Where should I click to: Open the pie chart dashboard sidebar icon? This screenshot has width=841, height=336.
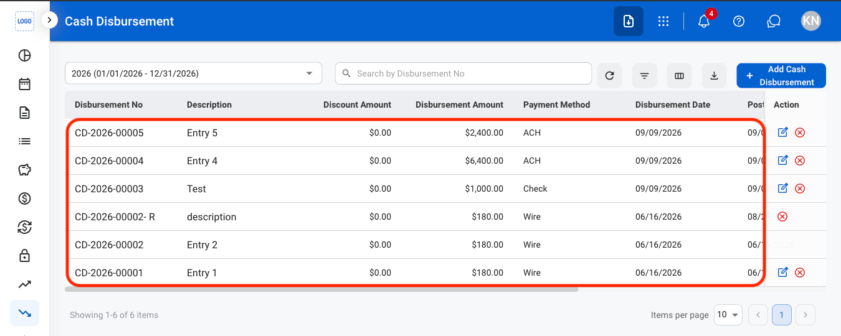pos(24,55)
